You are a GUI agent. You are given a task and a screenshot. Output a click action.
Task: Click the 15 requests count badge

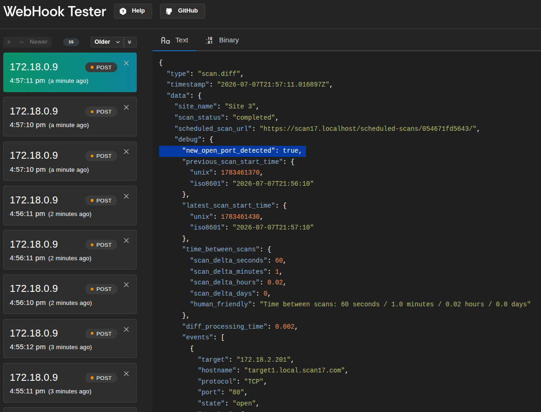click(x=71, y=42)
